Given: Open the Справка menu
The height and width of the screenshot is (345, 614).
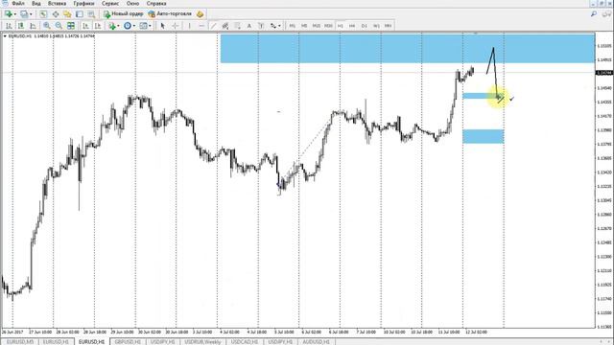Looking at the screenshot, I should tap(156, 4).
